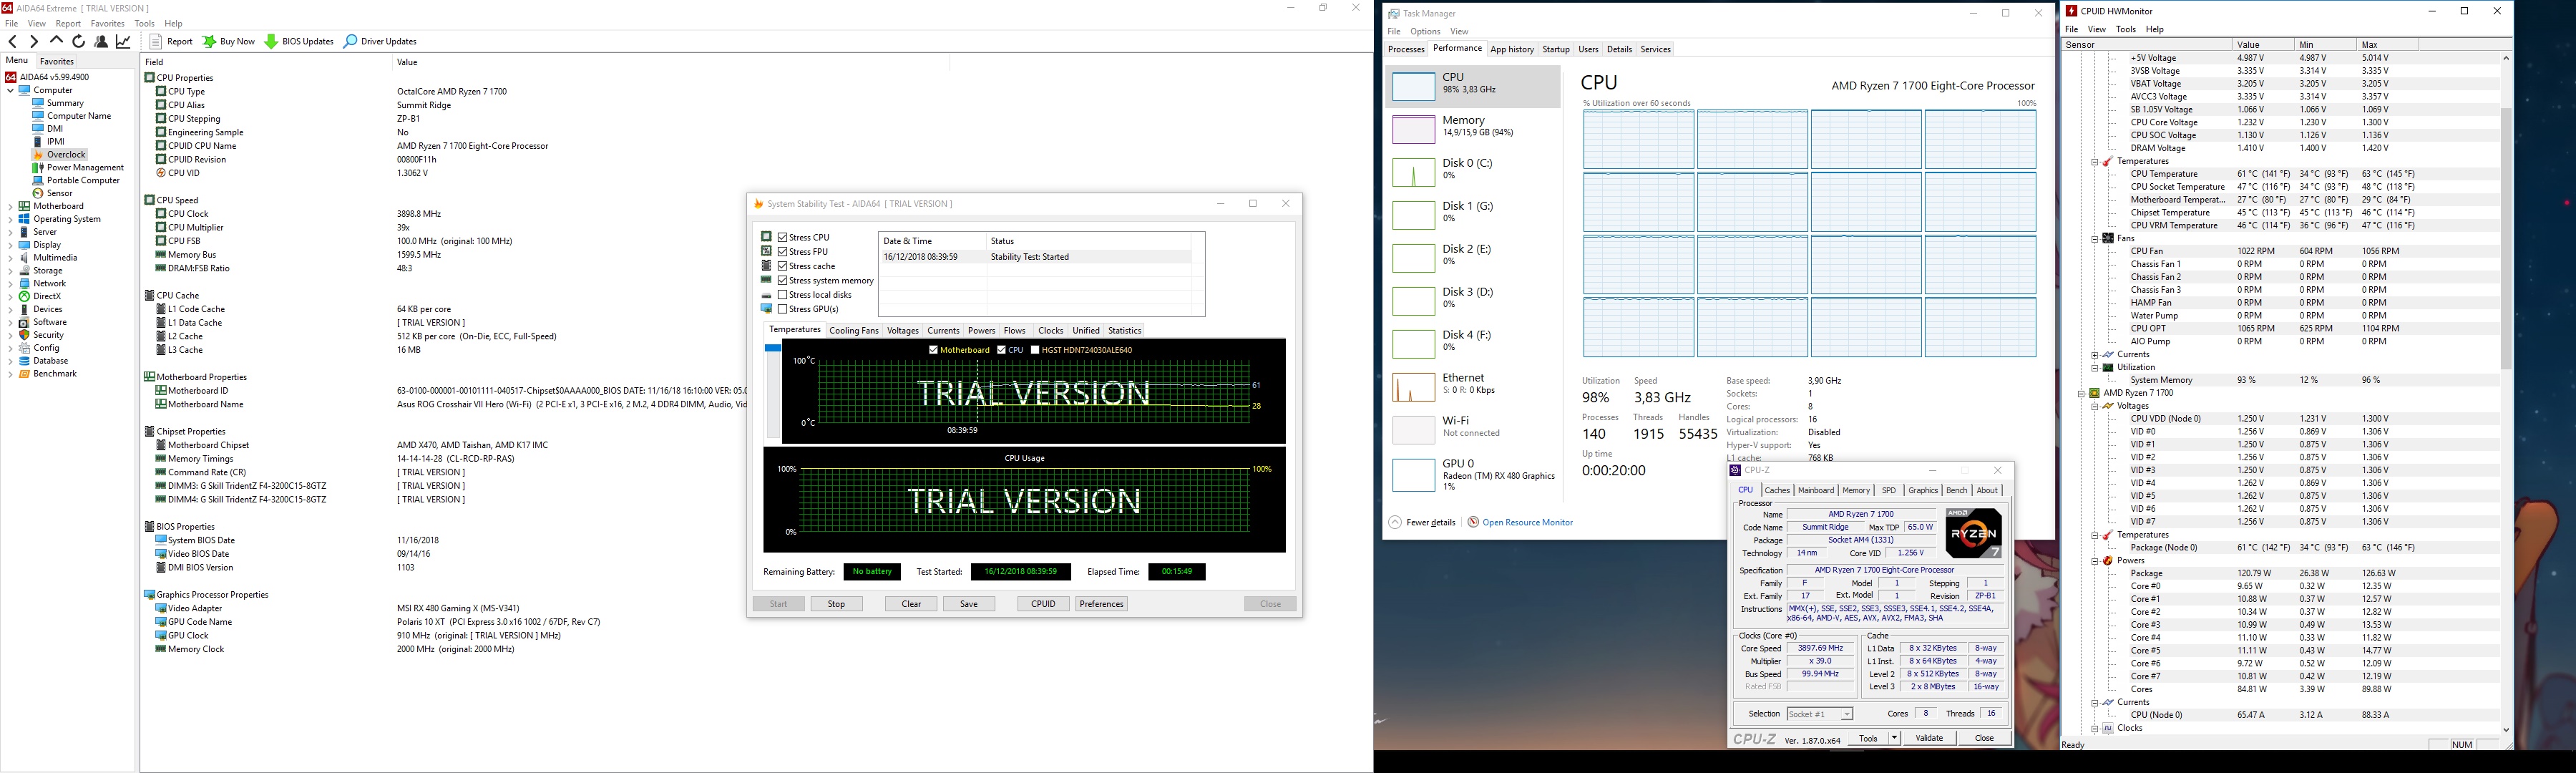Collapse Computer node in AIDA64 tree
Image resolution: width=2576 pixels, height=773 pixels.
(10, 90)
